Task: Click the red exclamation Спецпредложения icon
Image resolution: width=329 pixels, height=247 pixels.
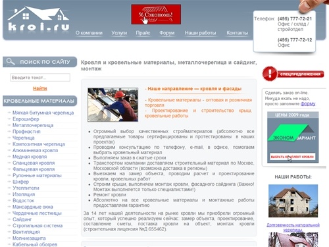Action: point(270,74)
